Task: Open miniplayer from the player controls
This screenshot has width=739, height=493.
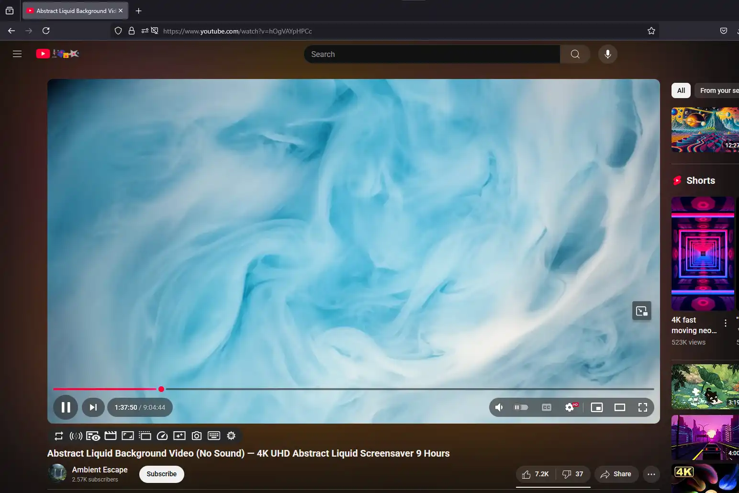Action: pyautogui.click(x=596, y=407)
